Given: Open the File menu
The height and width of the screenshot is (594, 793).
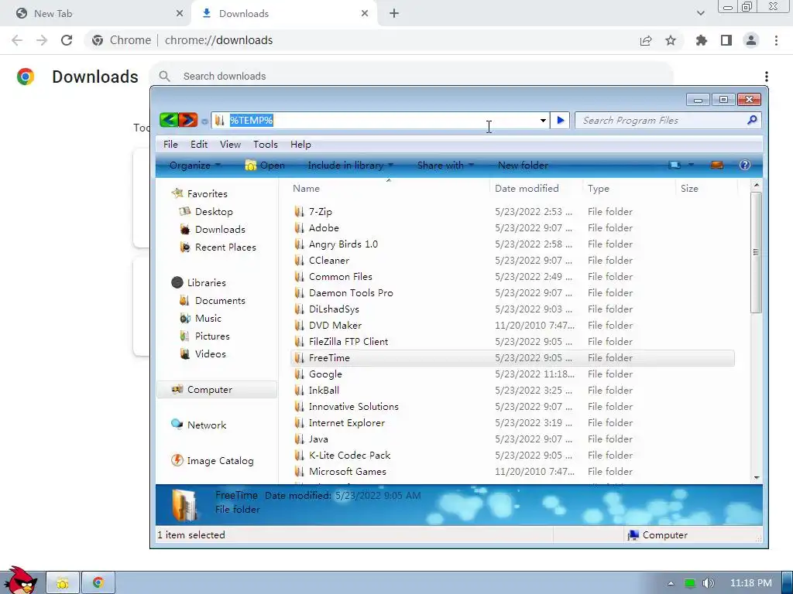Looking at the screenshot, I should 170,145.
